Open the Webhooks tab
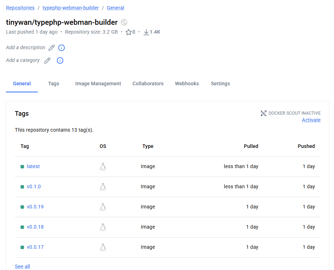The height and width of the screenshot is (270, 334). (187, 84)
